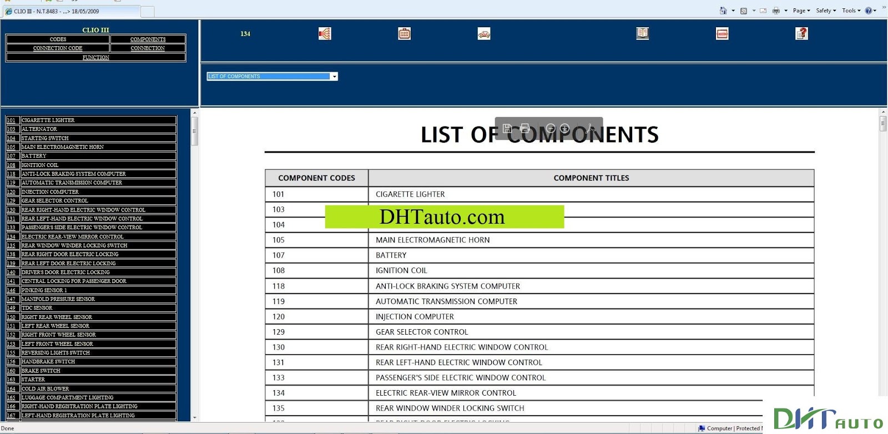Screen dimensions: 888x434
Task: Select the CLIO III N.T.8483 browser tab
Action: [x=71, y=11]
